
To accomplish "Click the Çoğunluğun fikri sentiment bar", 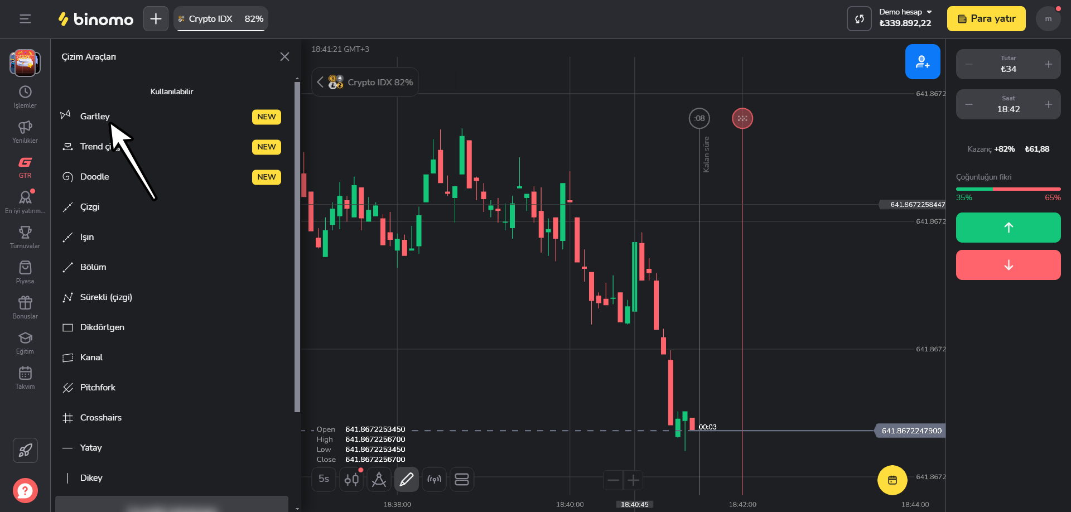I will click(1009, 189).
